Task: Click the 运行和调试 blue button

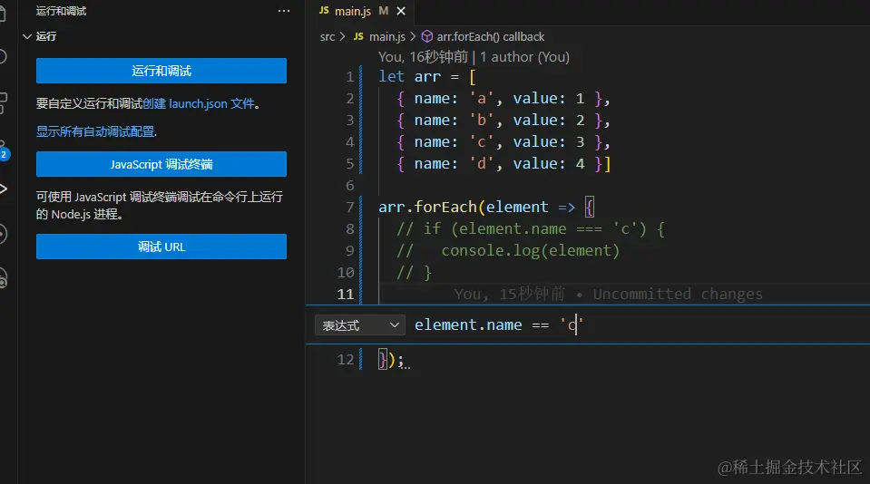Action: tap(161, 71)
